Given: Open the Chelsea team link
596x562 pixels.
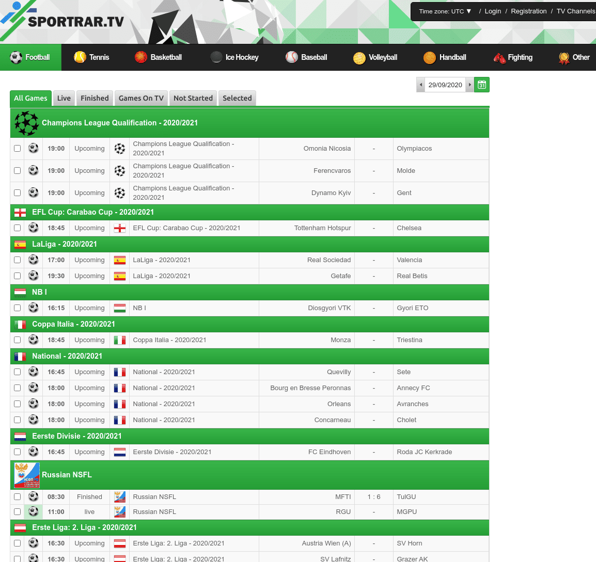Looking at the screenshot, I should [409, 228].
